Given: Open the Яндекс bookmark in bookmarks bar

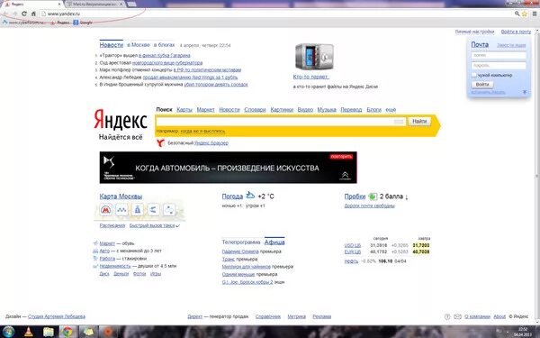Looking at the screenshot, I should 60,23.
